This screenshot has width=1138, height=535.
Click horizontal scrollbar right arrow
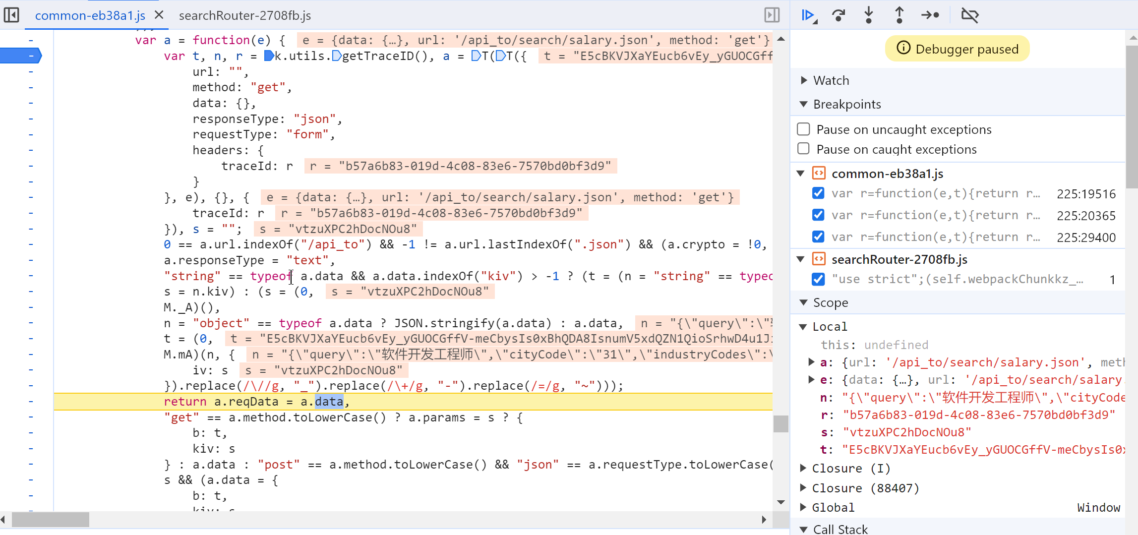point(764,519)
